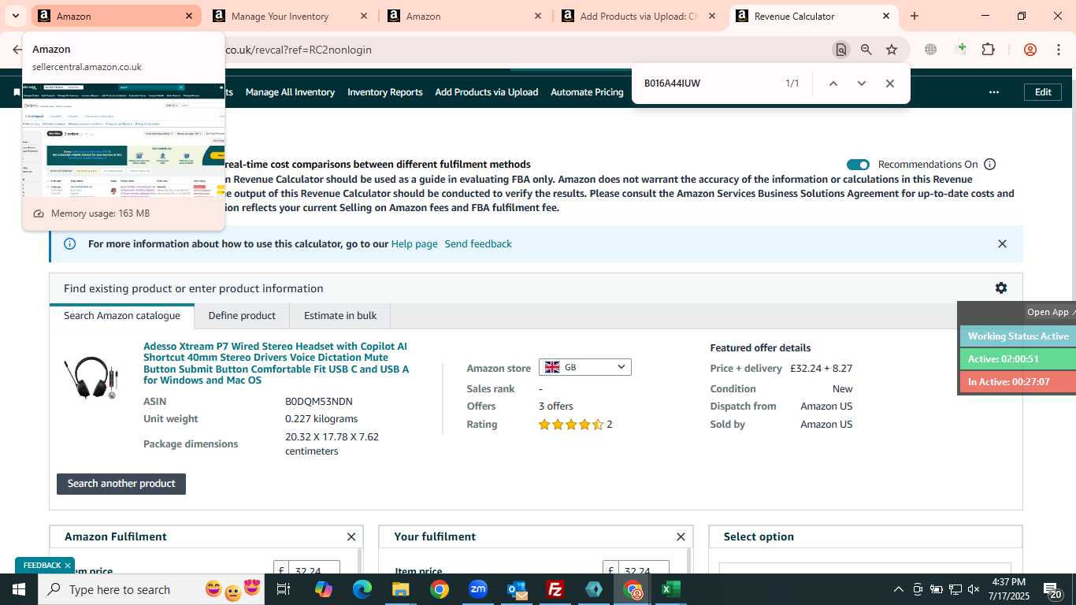Open Excel from the taskbar
This screenshot has width=1076, height=605.
point(671,589)
